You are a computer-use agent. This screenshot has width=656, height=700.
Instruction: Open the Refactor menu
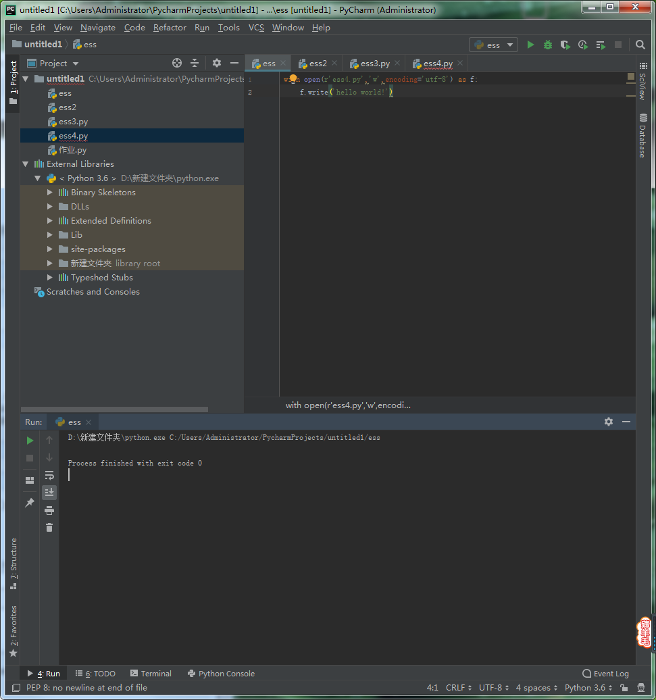pos(170,28)
